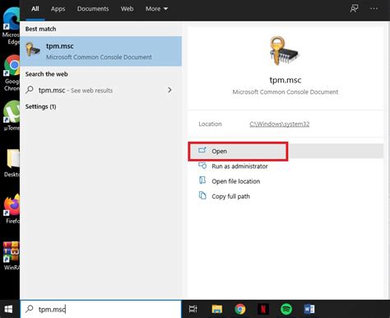
Task: Click the Desktop folder icon on desktop
Action: (x=12, y=162)
